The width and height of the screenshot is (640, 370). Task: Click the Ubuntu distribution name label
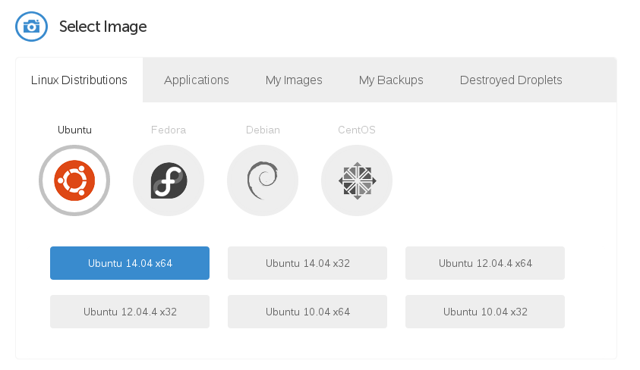pos(74,130)
